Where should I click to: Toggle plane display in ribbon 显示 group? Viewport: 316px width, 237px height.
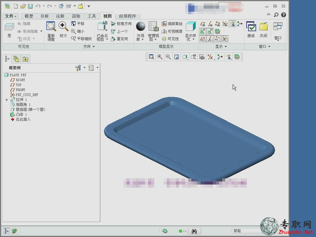click(x=203, y=24)
